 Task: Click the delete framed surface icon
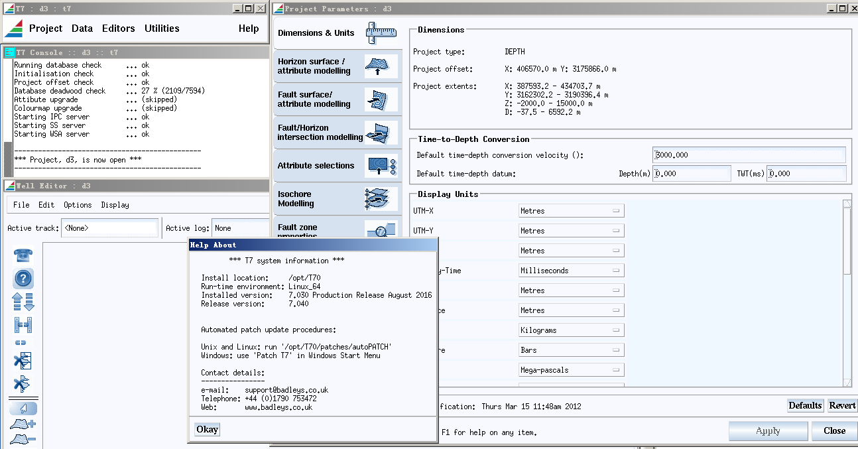point(23,361)
